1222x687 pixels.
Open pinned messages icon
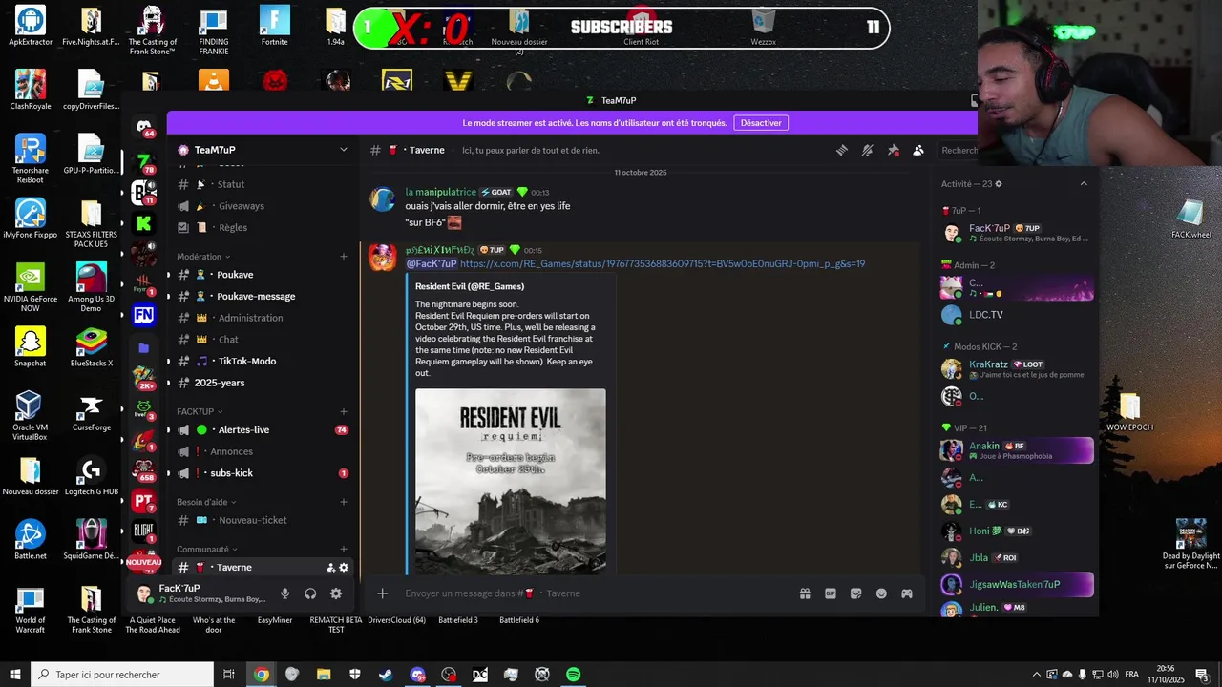pyautogui.click(x=893, y=150)
